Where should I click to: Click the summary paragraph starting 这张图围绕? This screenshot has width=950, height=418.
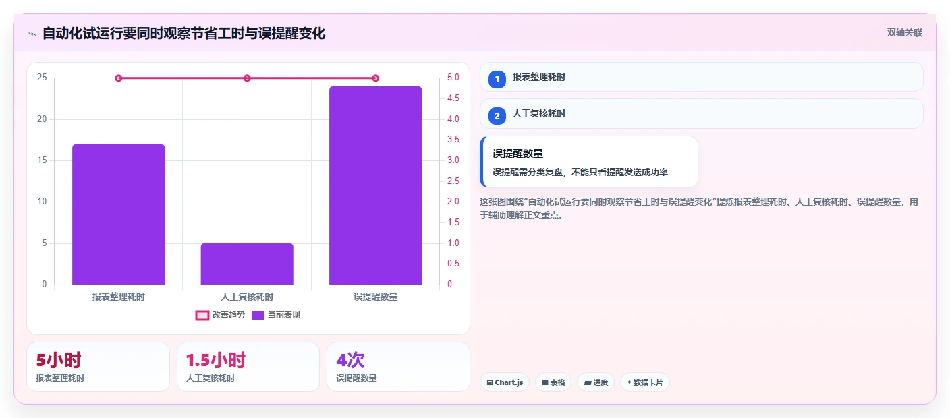tap(699, 208)
